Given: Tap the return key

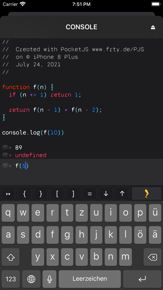Looking at the screenshot, I should pos(142,279).
